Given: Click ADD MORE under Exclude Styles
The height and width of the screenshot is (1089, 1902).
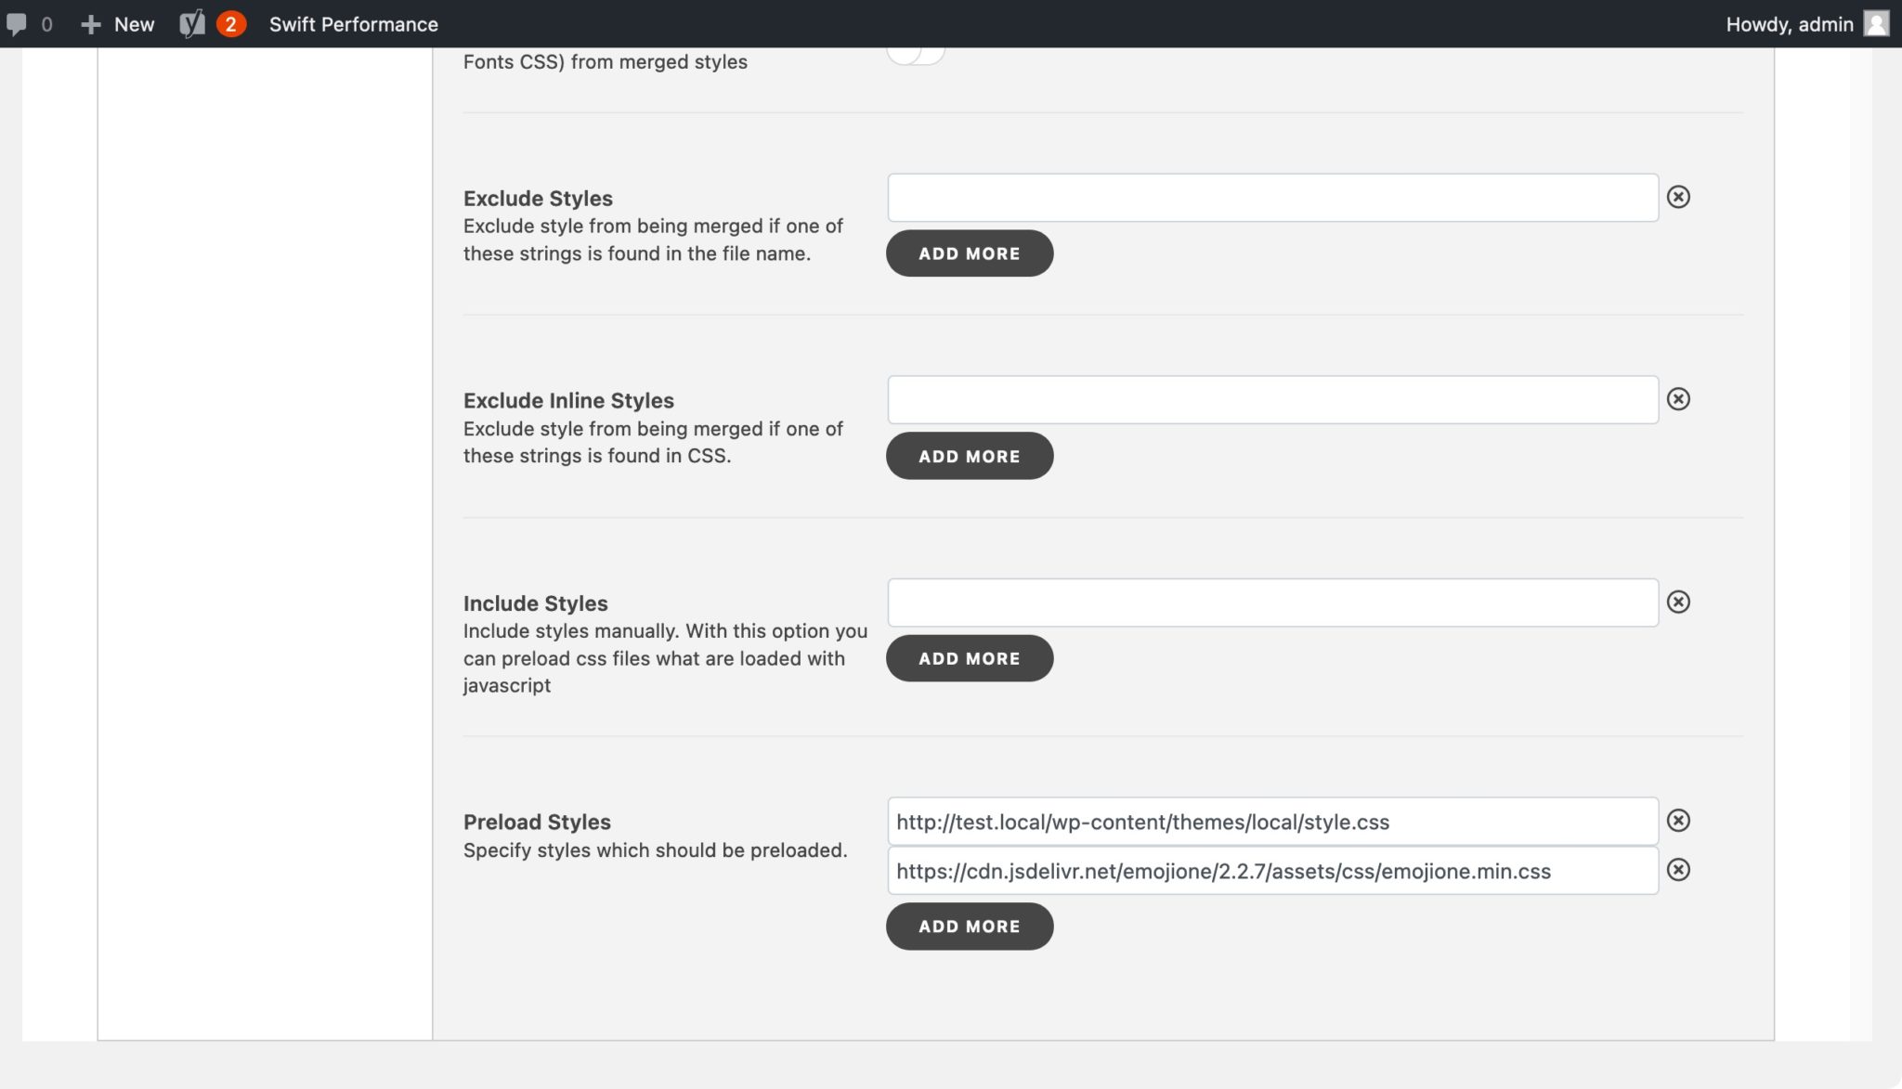Looking at the screenshot, I should tap(969, 253).
